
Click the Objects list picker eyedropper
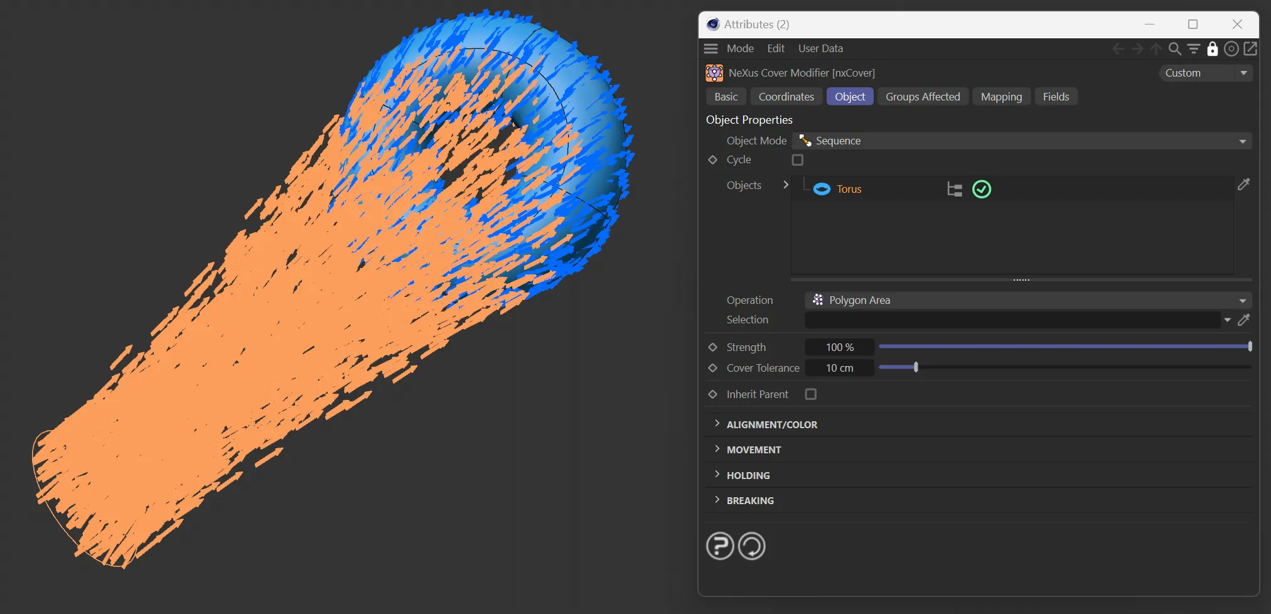tap(1243, 185)
